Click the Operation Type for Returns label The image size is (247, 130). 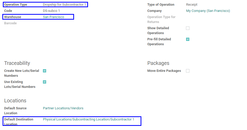tap(161, 19)
